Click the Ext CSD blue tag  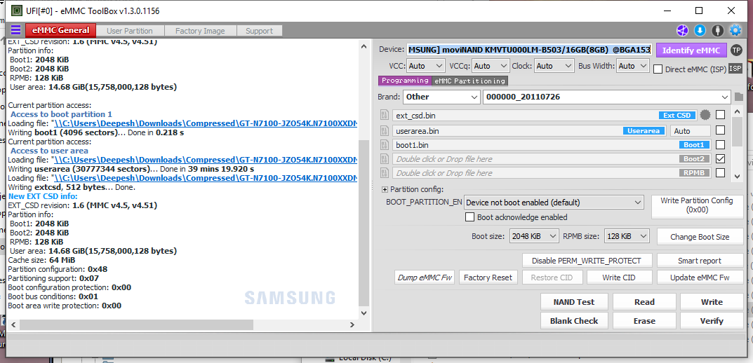coord(677,116)
